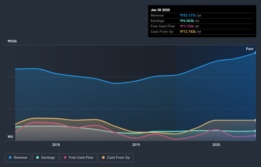Screen dimensions: 261x167
Task: Click the Cash From Op label in tooltip
Action: (x=162, y=32)
